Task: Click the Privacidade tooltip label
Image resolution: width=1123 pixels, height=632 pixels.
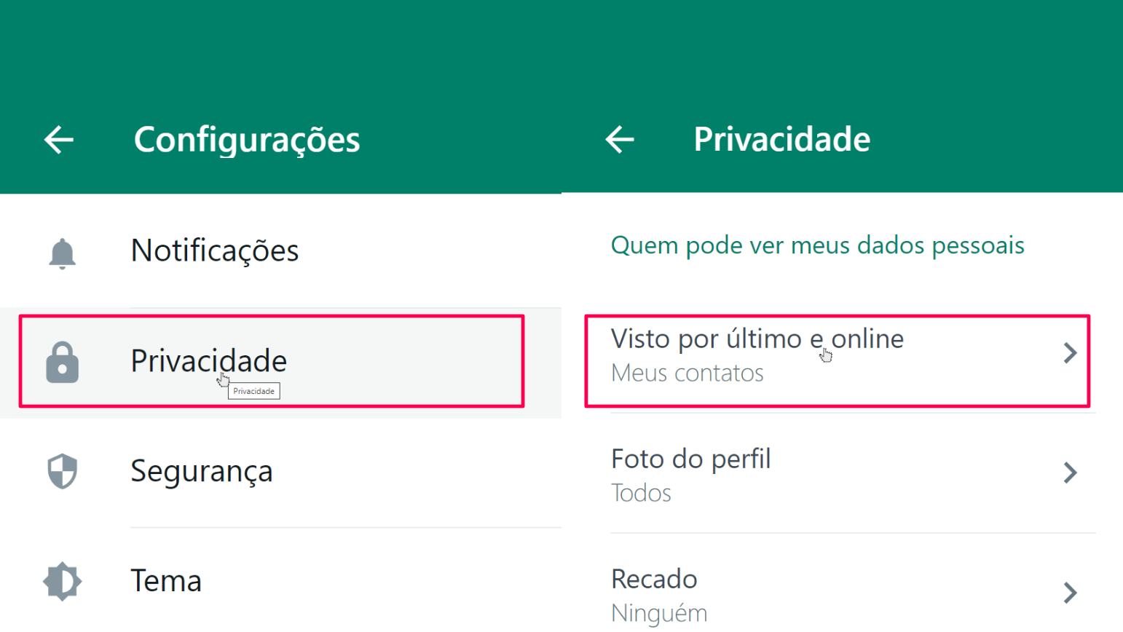Action: pyautogui.click(x=253, y=391)
